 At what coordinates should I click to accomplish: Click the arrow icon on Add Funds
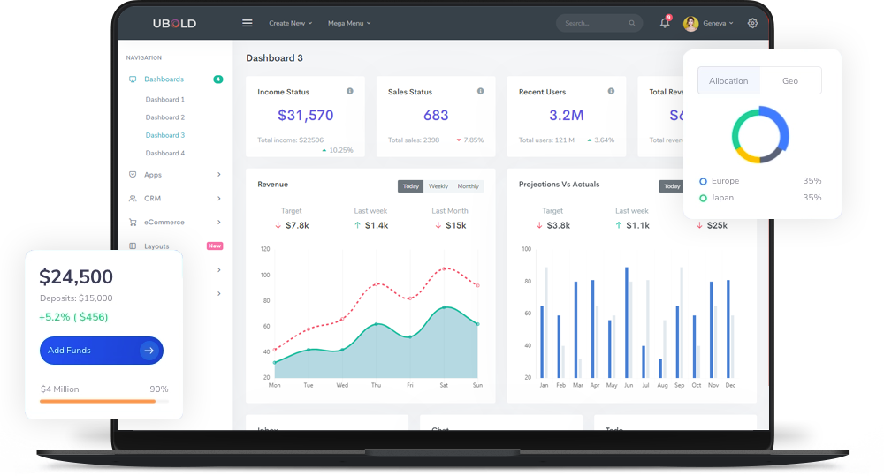click(149, 351)
